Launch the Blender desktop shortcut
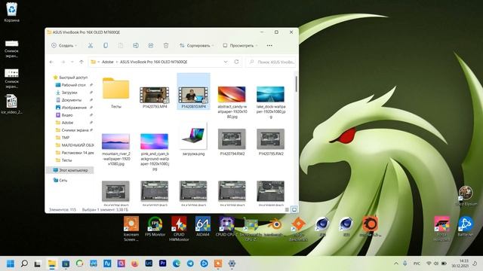 pos(274,227)
